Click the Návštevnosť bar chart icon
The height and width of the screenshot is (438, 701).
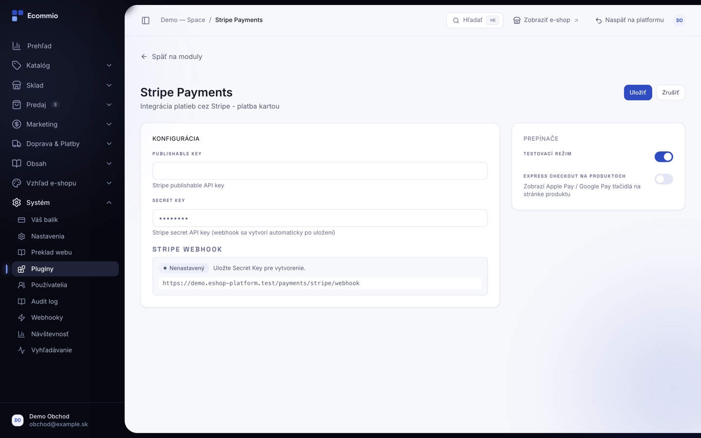[21, 334]
